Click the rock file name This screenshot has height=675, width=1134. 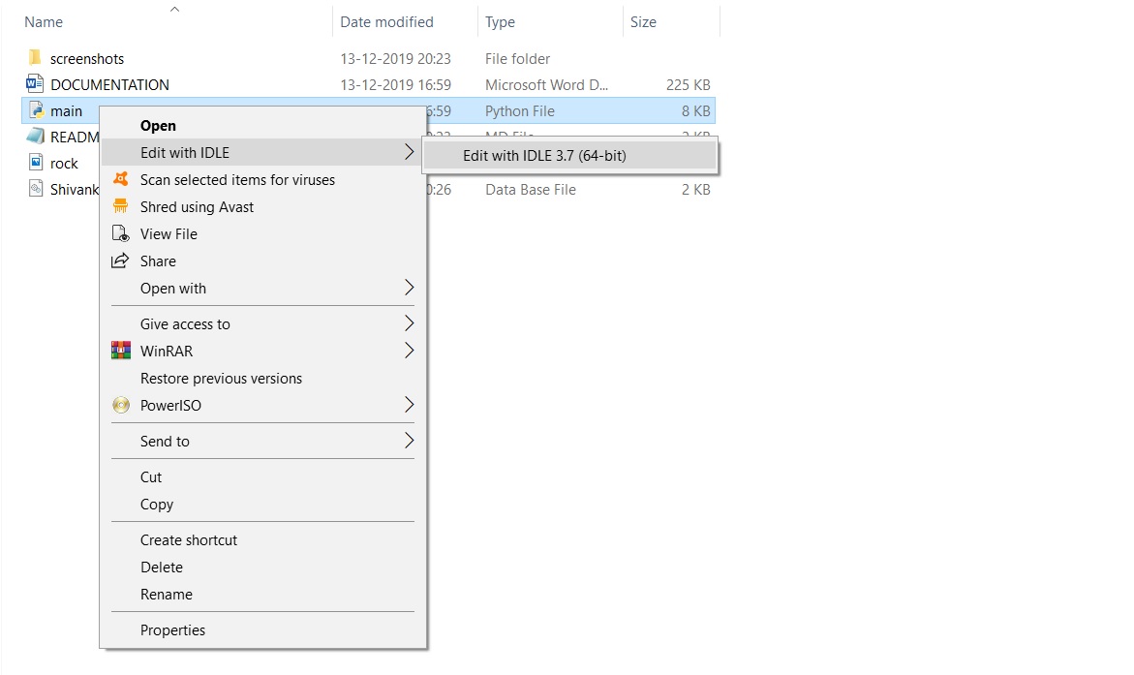click(64, 164)
